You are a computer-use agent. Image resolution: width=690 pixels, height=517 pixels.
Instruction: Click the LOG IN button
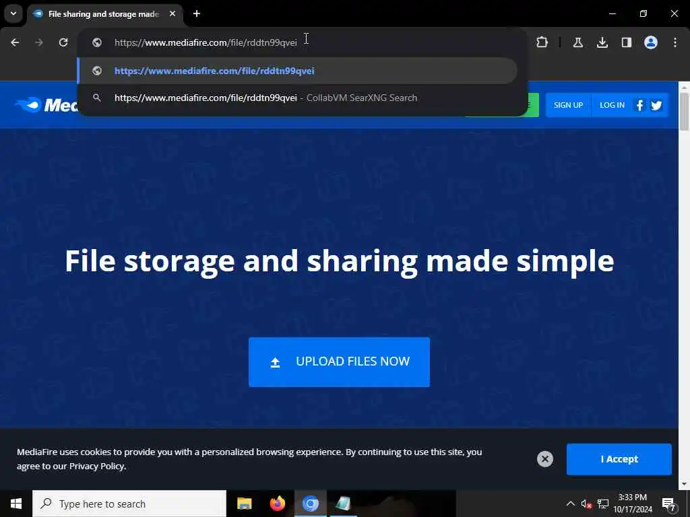pos(612,105)
